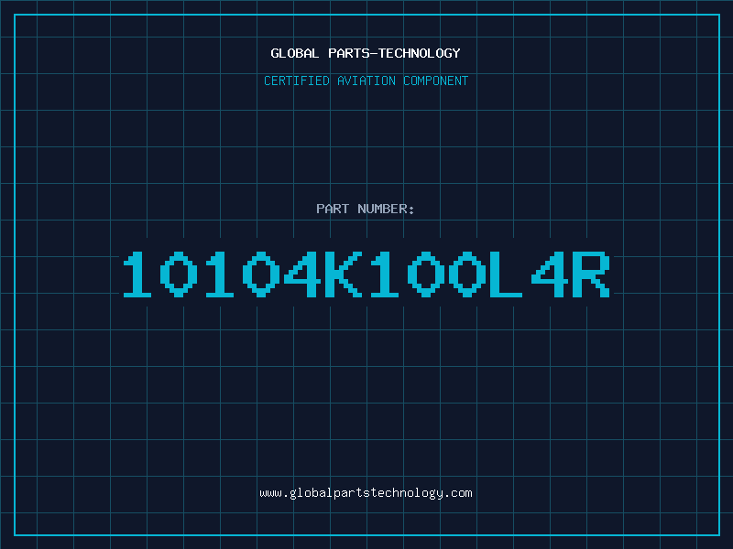Viewport: 733px width, 549px height.
Task: Click the word COMPONENT in the subtitle
Action: [436, 81]
